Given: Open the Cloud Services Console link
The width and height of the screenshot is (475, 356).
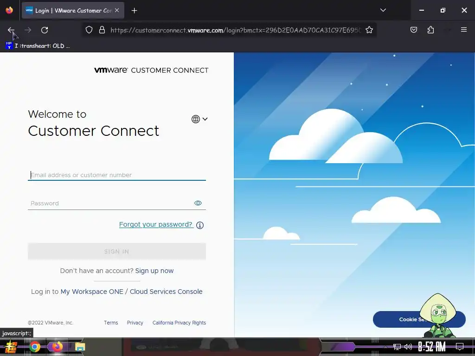Looking at the screenshot, I should 166,292.
